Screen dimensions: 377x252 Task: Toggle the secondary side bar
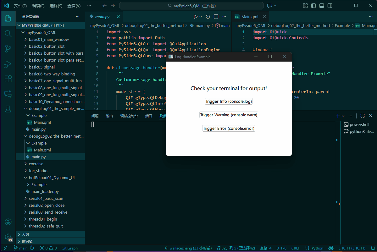[330, 6]
